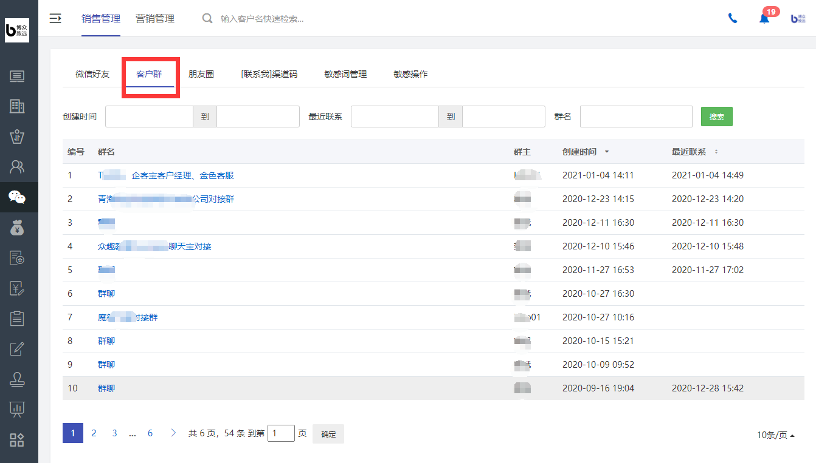Click the 博众致远 logo in sidebar

point(17,30)
